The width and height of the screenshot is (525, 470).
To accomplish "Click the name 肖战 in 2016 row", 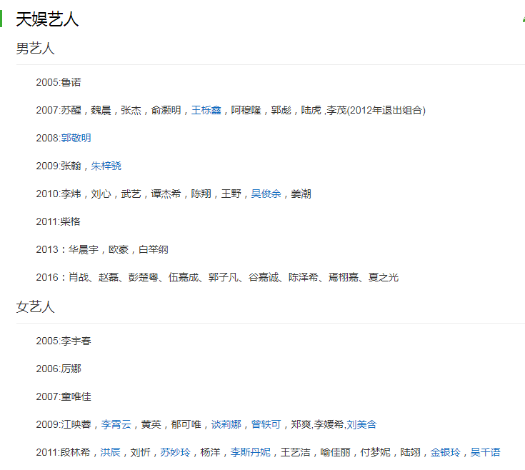I will [79, 277].
